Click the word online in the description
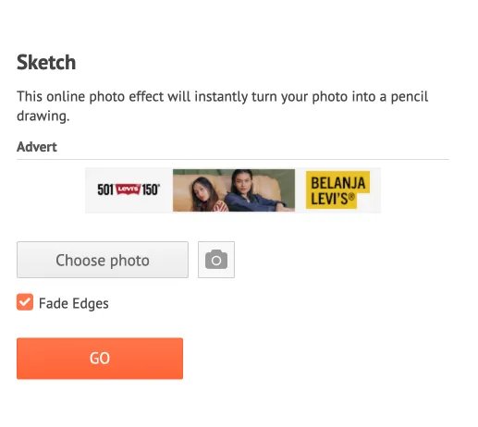This screenshot has width=478, height=427. coord(66,96)
